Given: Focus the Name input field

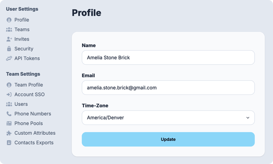Looking at the screenshot, I should 168,58.
